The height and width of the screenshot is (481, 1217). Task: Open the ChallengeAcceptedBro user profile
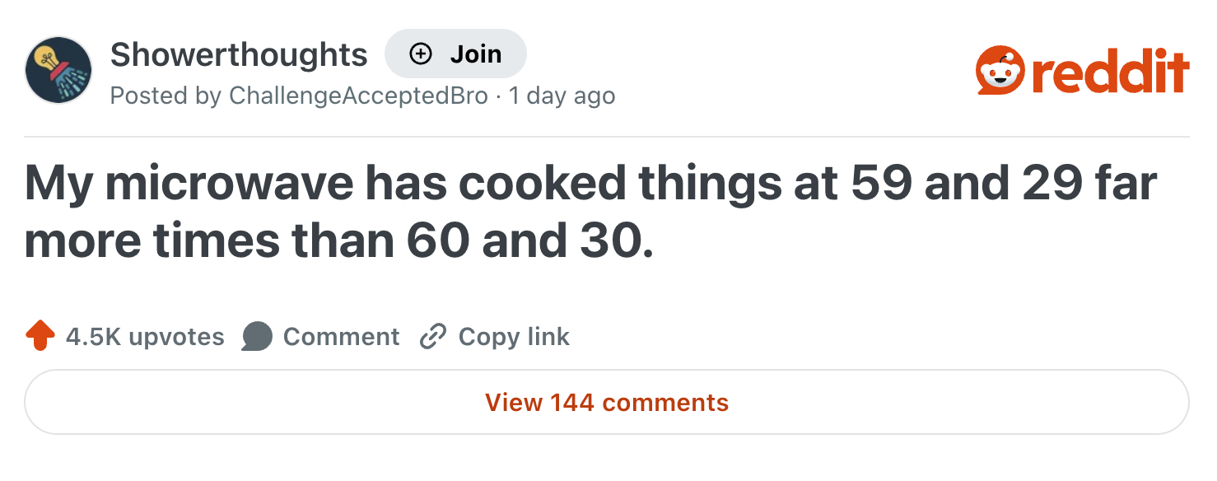358,96
